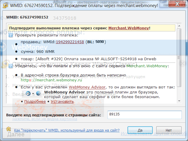Click the WebMoney Keeper icon in the title bar
The image size is (188, 141).
coord(6,5)
